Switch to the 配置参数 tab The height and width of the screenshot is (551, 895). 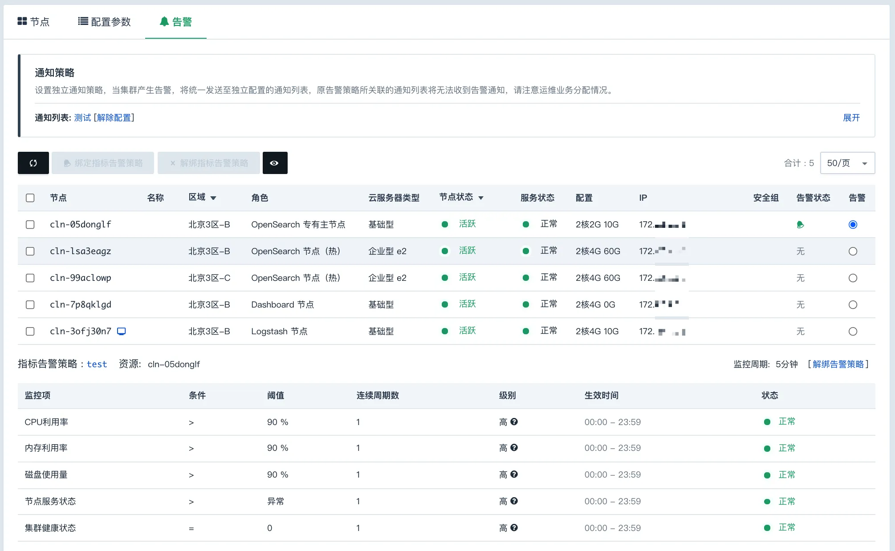pyautogui.click(x=104, y=21)
